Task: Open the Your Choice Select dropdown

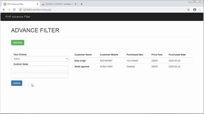Action: click(40, 59)
